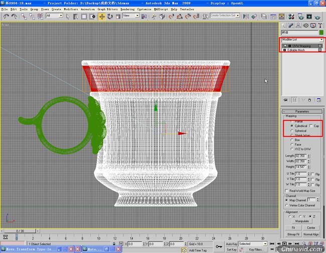Open the MAXScript menu
The width and height of the screenshot is (326, 253).
tap(161, 10)
